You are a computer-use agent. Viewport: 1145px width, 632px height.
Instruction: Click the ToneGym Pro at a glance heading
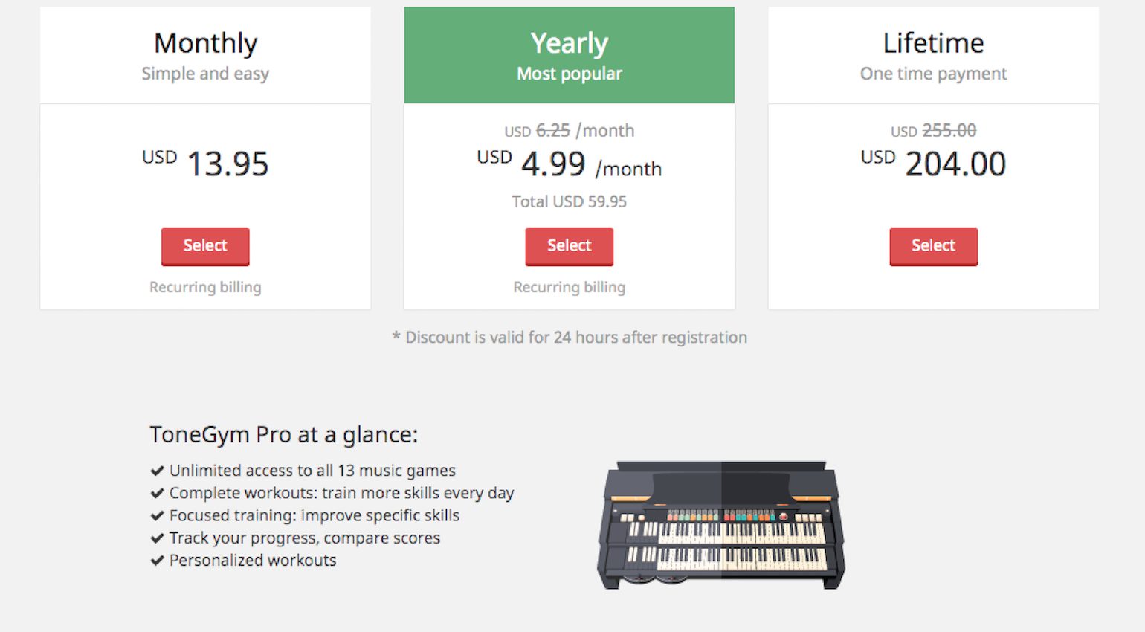(284, 434)
